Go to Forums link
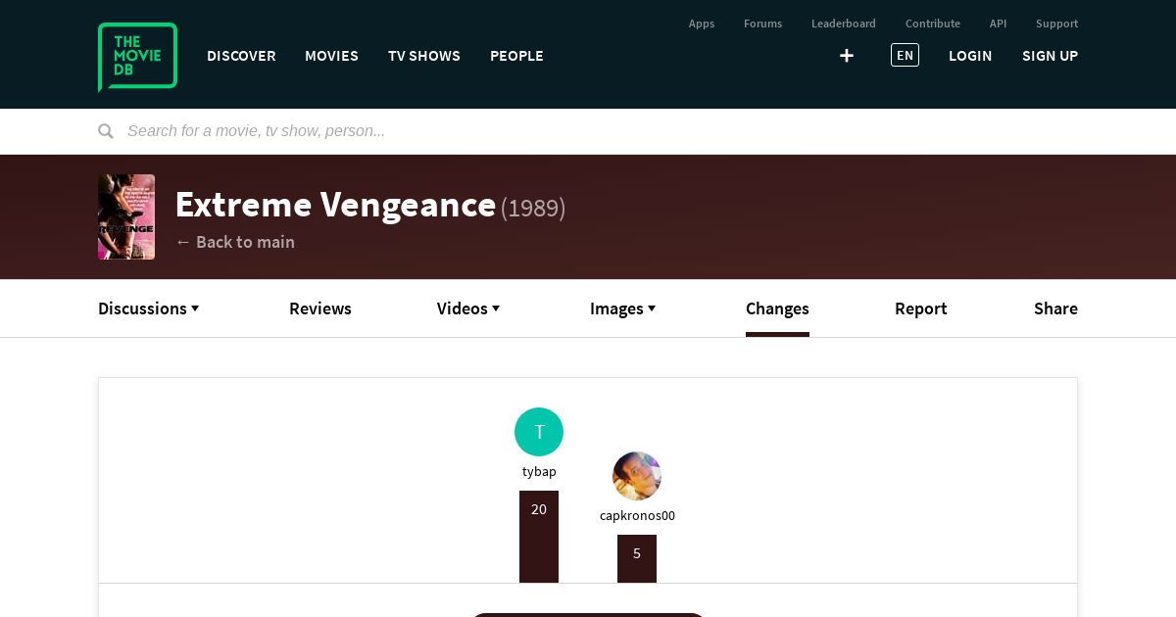The image size is (1176, 617). point(763,24)
